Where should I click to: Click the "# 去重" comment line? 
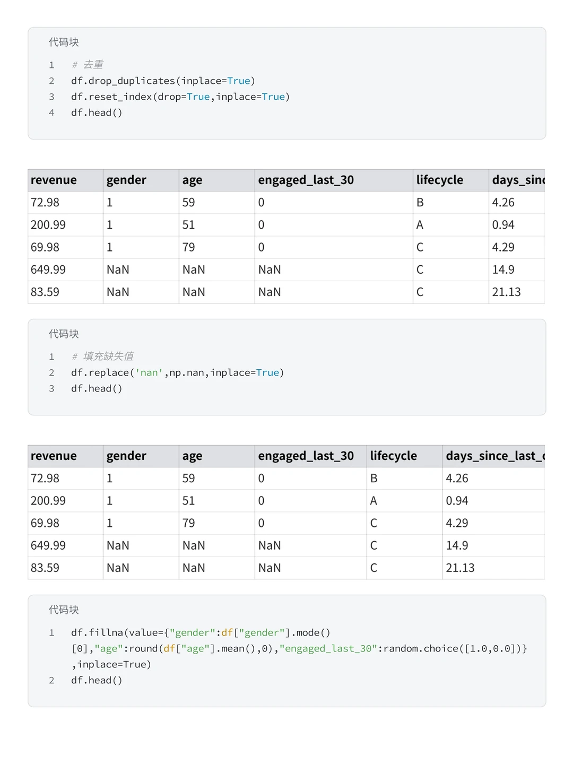(88, 65)
